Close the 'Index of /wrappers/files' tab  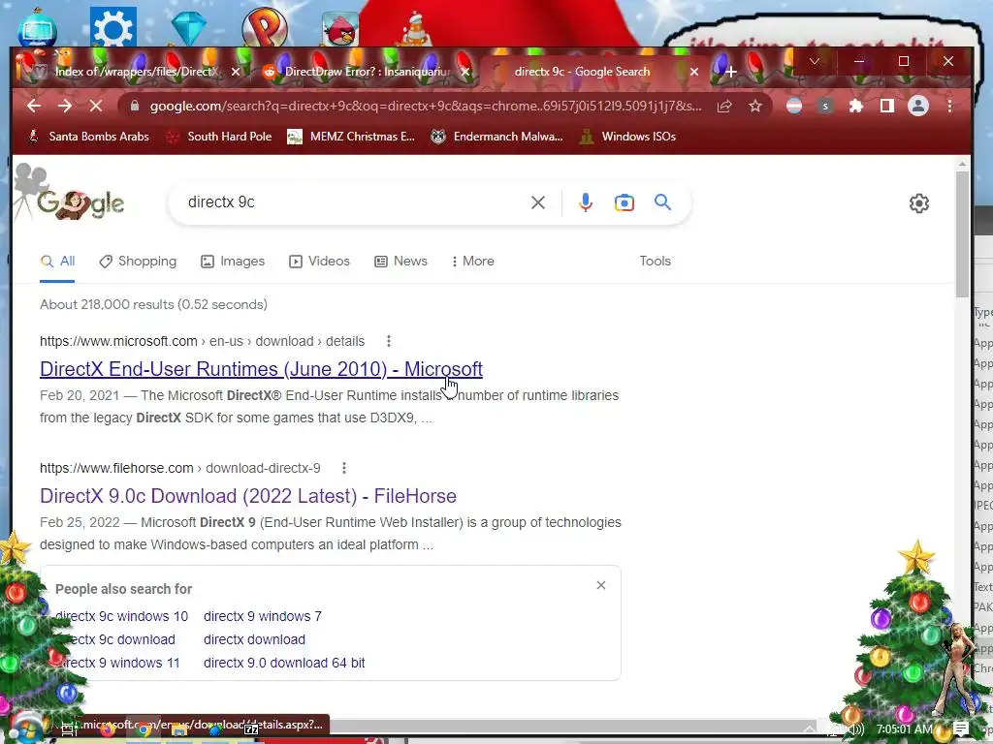click(x=236, y=72)
